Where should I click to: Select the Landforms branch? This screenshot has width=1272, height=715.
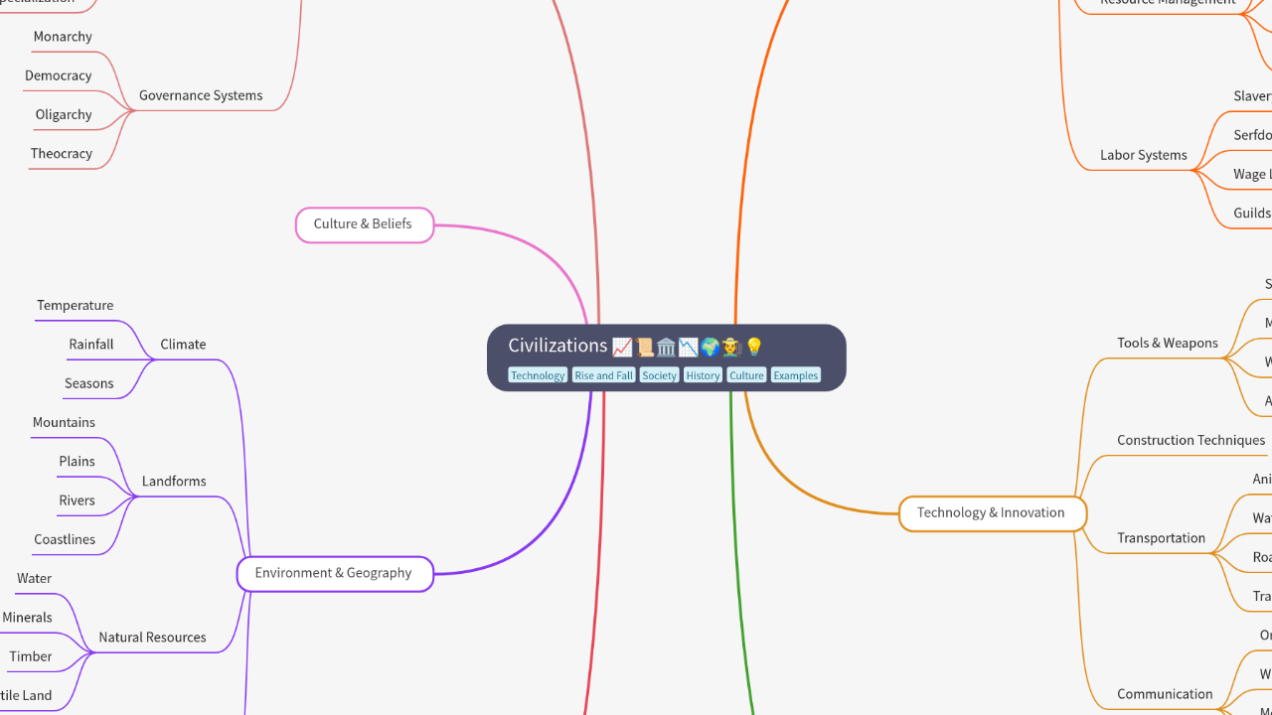coord(174,481)
